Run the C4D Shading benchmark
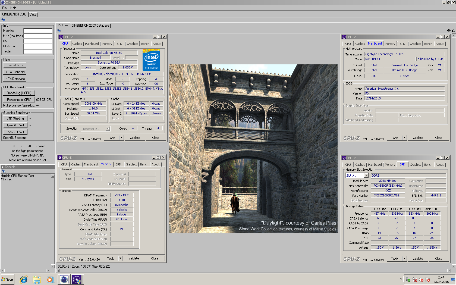456x285 pixels. (x=15, y=118)
